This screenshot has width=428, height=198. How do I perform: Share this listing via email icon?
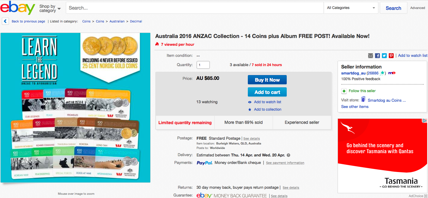(371, 56)
